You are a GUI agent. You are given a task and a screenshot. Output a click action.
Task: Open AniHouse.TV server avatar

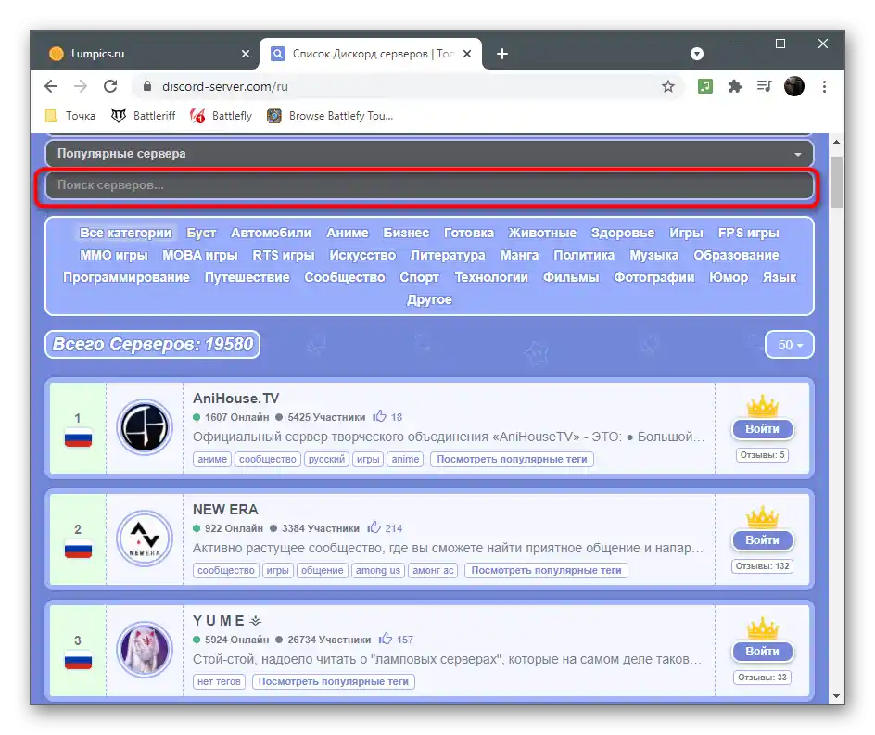[145, 427]
